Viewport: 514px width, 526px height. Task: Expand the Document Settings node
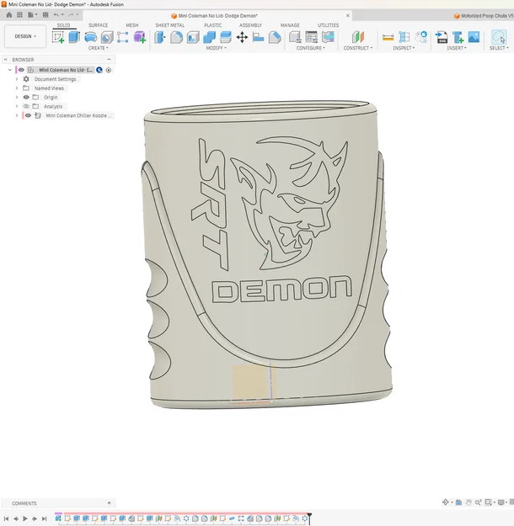click(17, 79)
